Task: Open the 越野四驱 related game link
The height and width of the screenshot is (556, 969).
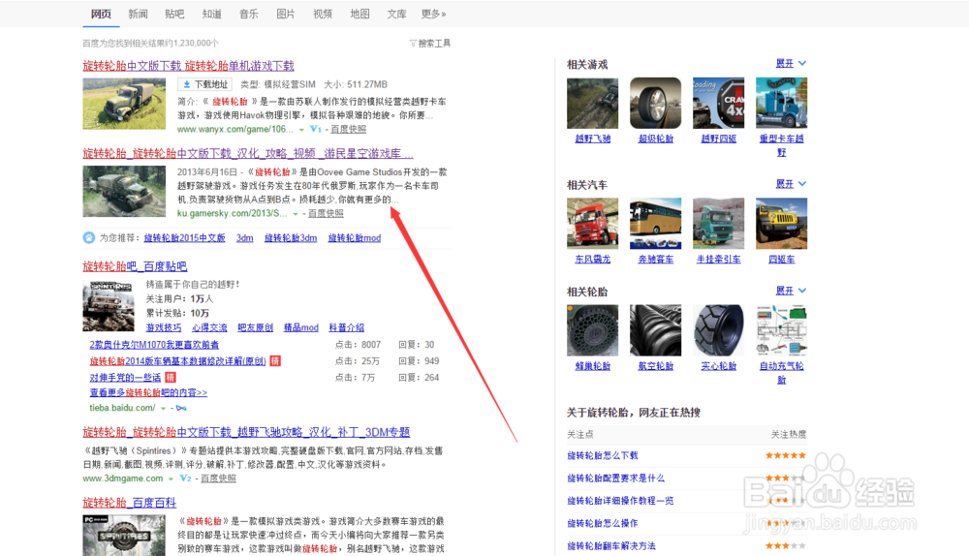Action: [x=719, y=139]
